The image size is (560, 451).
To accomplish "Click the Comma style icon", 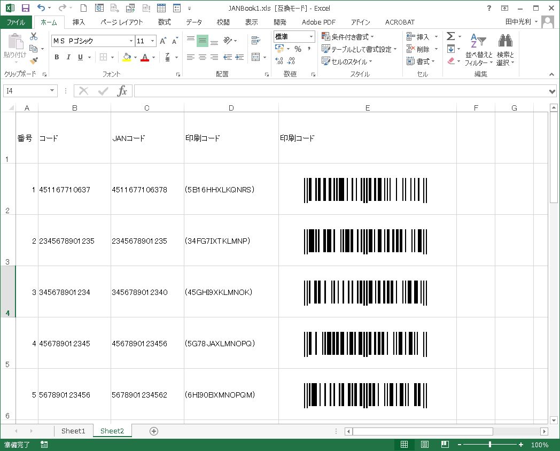I will (x=309, y=49).
